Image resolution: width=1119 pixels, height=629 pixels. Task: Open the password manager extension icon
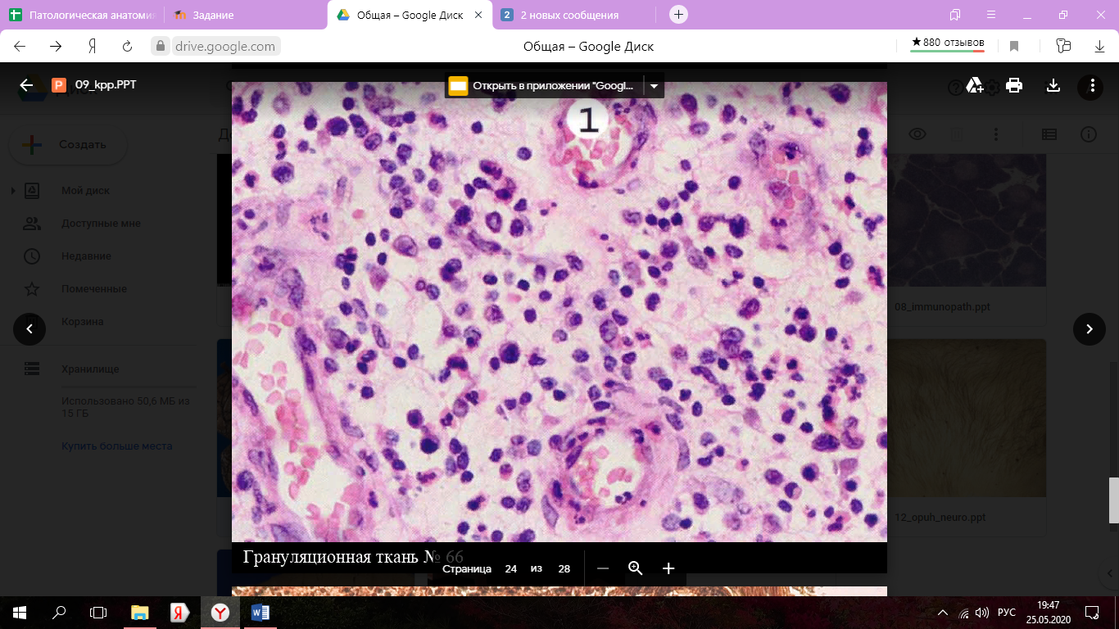coord(1063,47)
